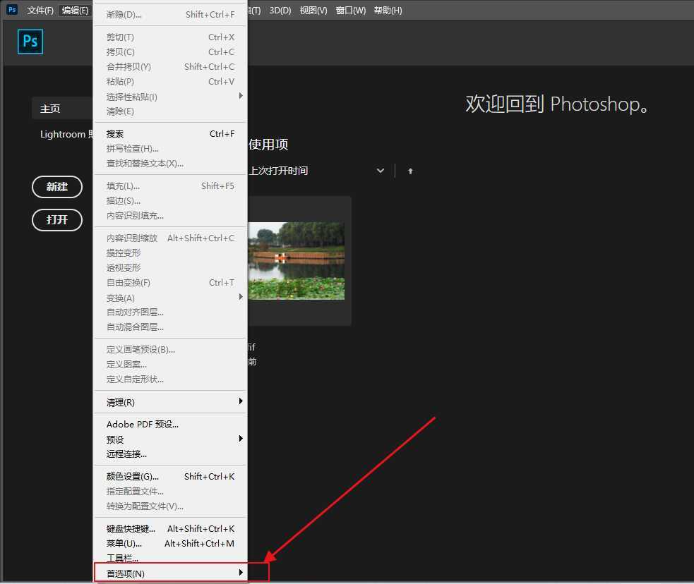Select 自由变换 menu item
Screen dimensions: 694x584
pos(130,282)
